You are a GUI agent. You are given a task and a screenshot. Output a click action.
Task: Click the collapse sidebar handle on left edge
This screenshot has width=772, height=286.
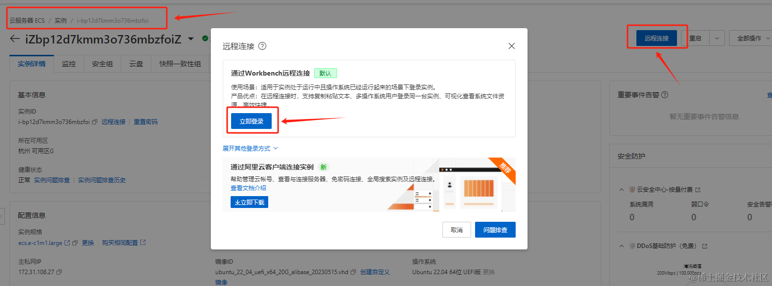pyautogui.click(x=2, y=216)
